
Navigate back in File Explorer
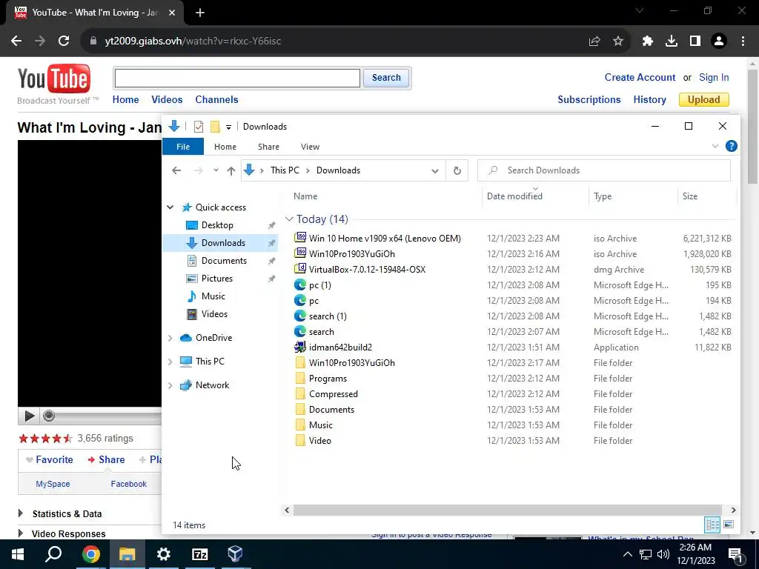click(x=176, y=170)
